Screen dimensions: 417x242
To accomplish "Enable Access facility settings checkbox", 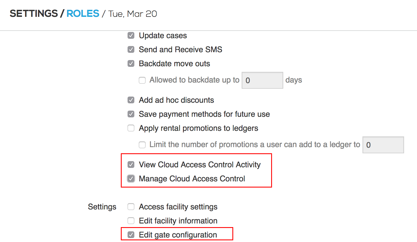I will (x=131, y=207).
